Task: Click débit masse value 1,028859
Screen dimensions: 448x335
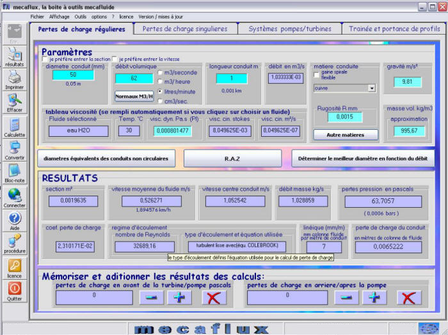Action: point(303,201)
